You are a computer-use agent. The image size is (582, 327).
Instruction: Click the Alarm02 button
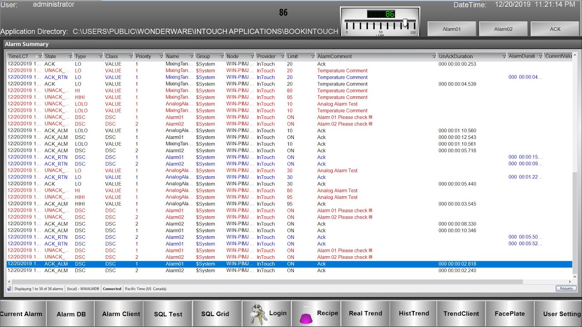(503, 29)
